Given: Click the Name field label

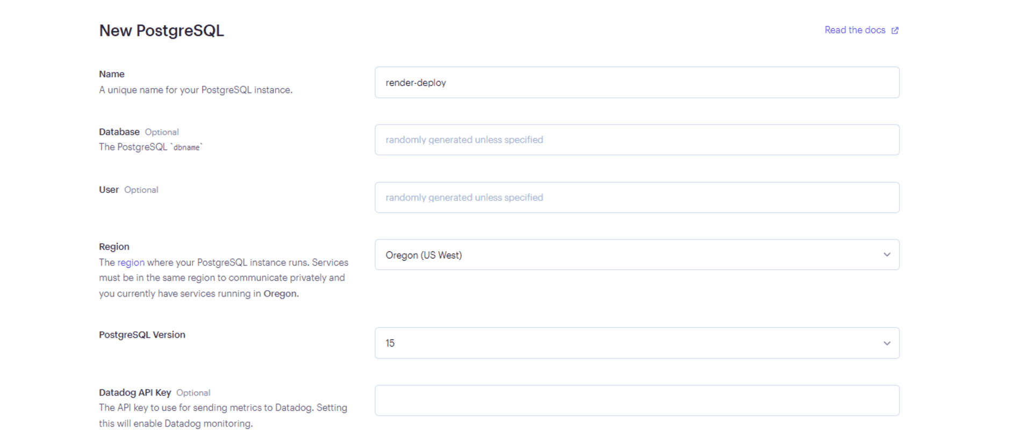Looking at the screenshot, I should pyautogui.click(x=112, y=74).
